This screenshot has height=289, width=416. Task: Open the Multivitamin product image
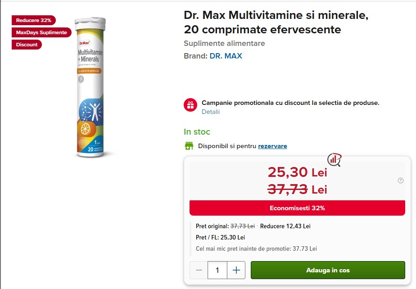point(91,88)
